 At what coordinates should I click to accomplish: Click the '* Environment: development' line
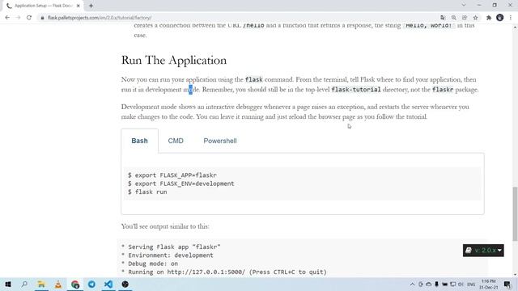pyautogui.click(x=168, y=255)
